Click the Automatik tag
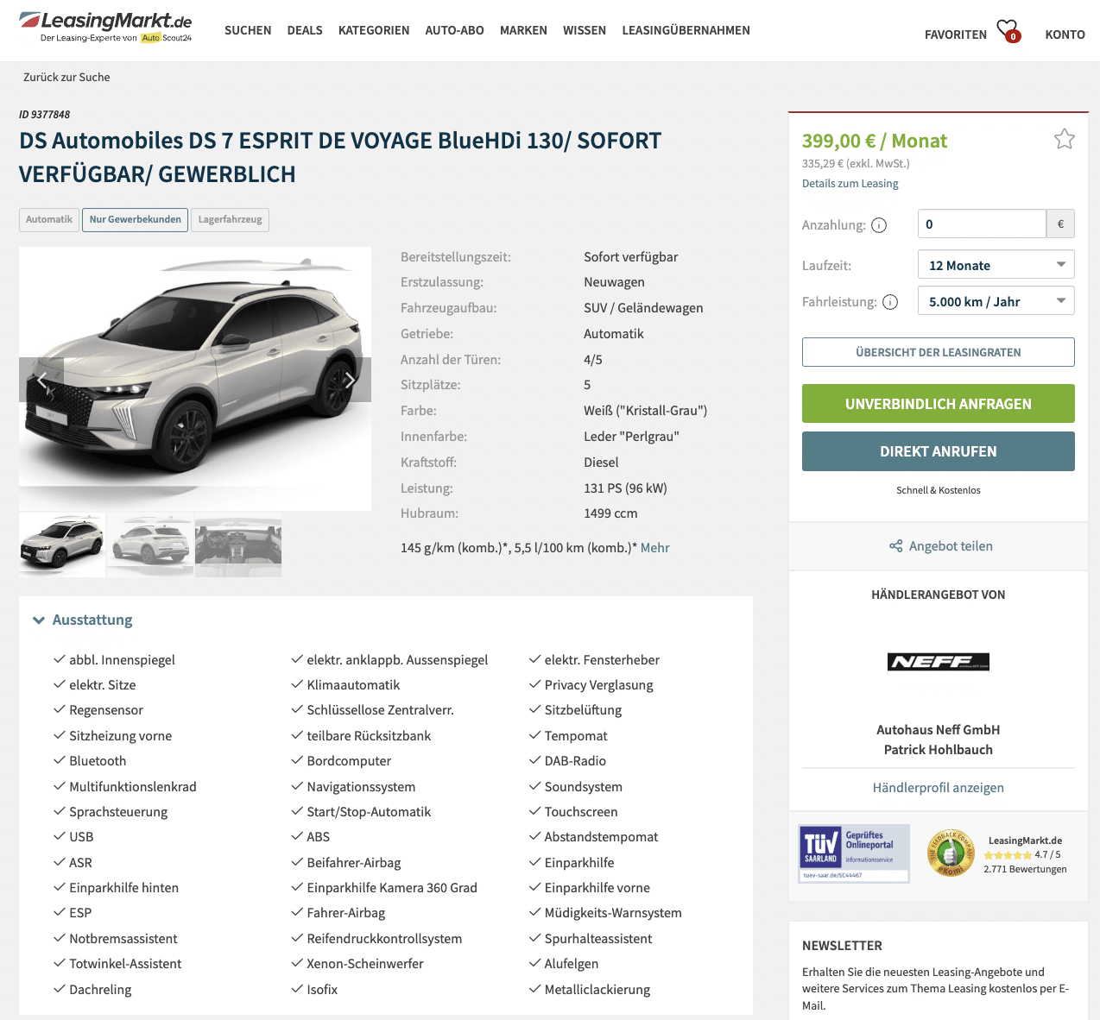The image size is (1100, 1020). tap(49, 219)
